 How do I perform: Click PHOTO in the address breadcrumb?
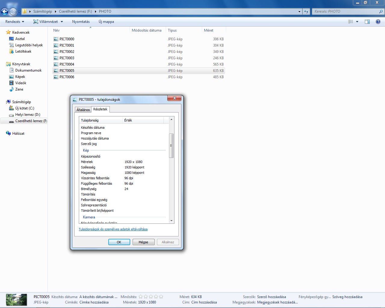[x=105, y=11]
